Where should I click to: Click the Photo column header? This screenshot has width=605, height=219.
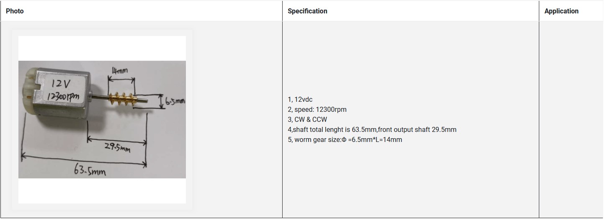(15, 11)
